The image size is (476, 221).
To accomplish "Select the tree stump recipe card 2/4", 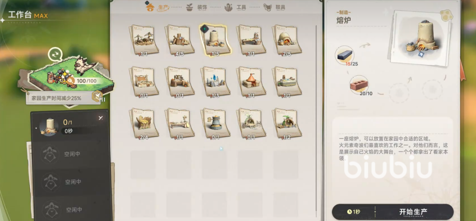I will [144, 123].
